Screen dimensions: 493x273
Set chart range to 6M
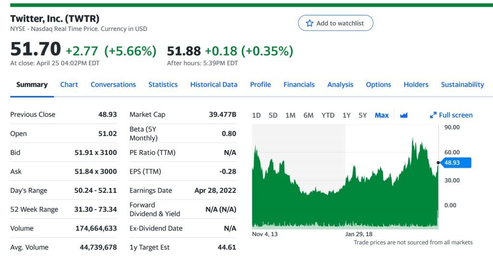point(308,116)
